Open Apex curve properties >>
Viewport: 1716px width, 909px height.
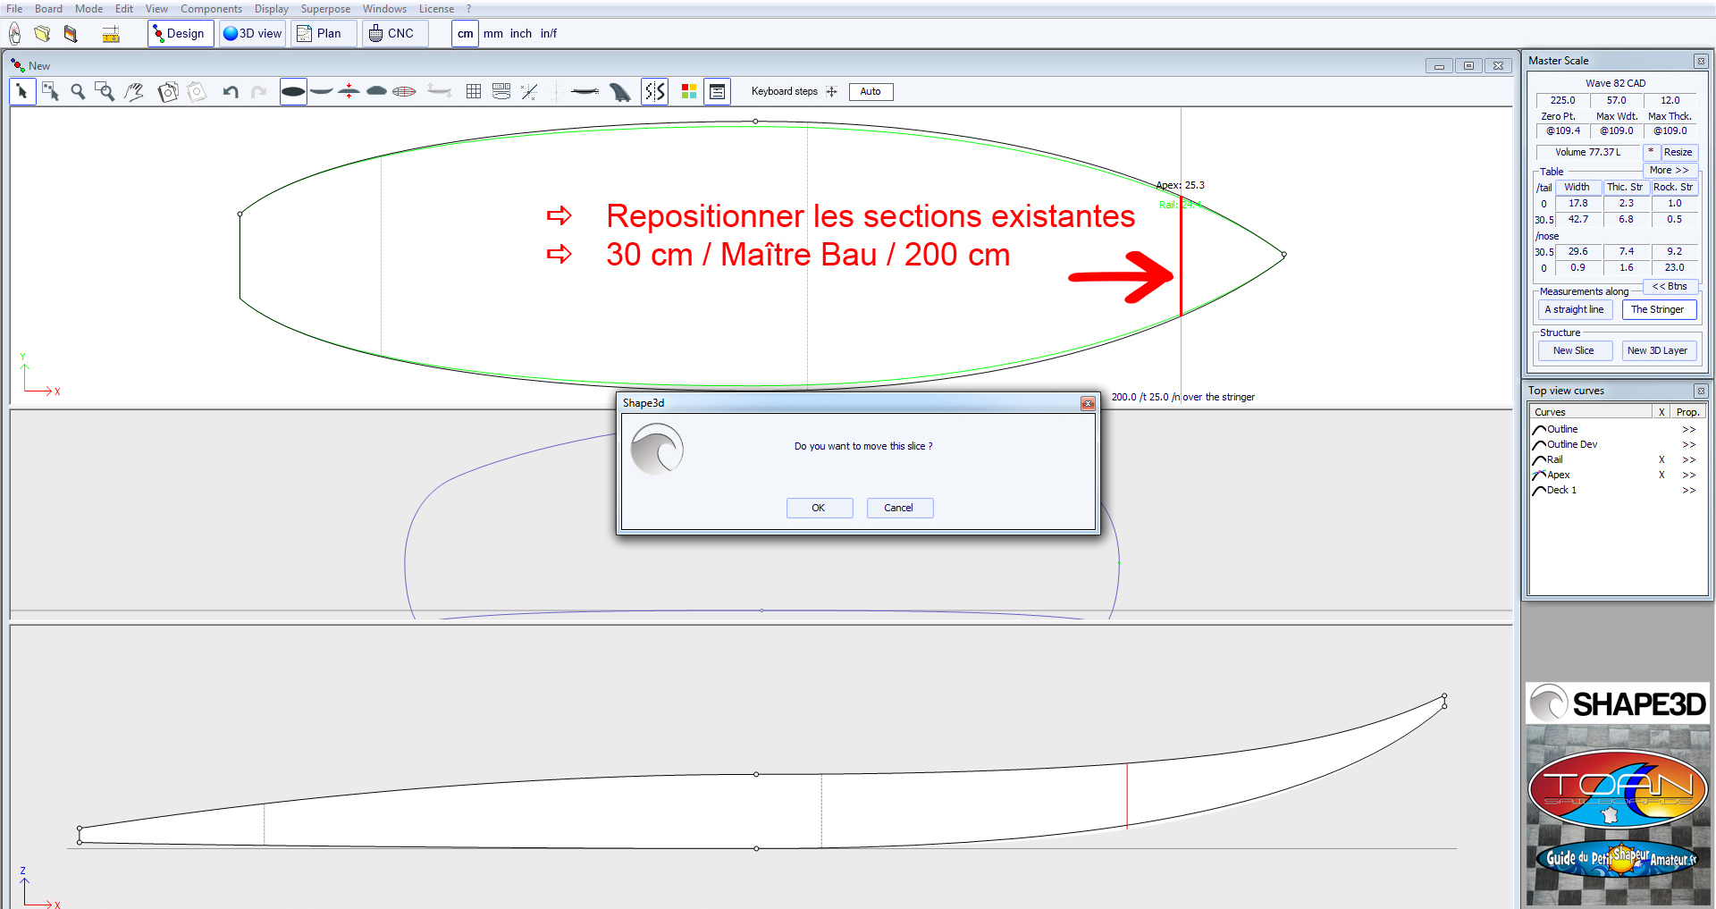1688,475
